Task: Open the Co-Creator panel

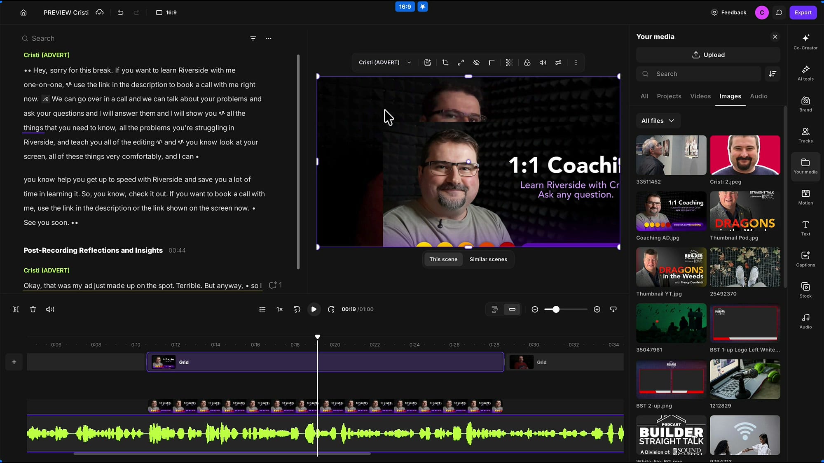Action: (x=805, y=42)
